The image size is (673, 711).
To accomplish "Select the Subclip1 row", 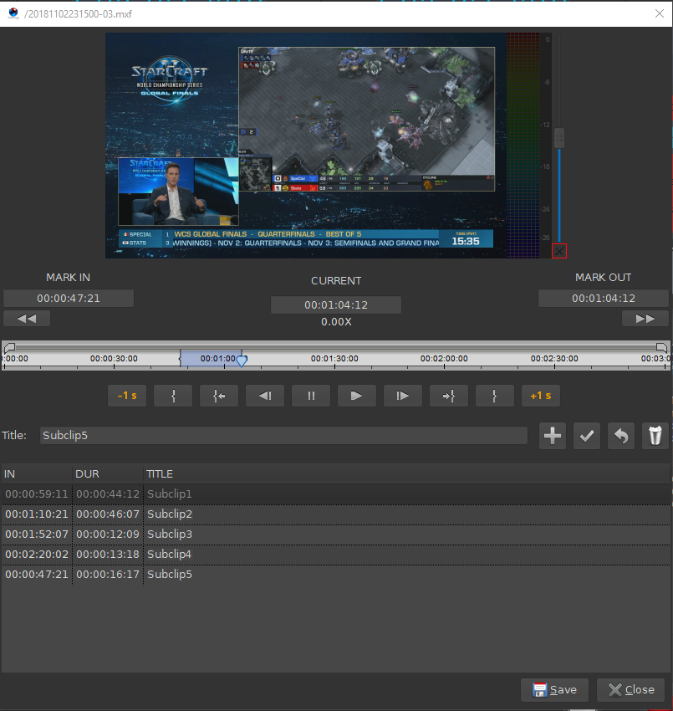I will point(336,494).
